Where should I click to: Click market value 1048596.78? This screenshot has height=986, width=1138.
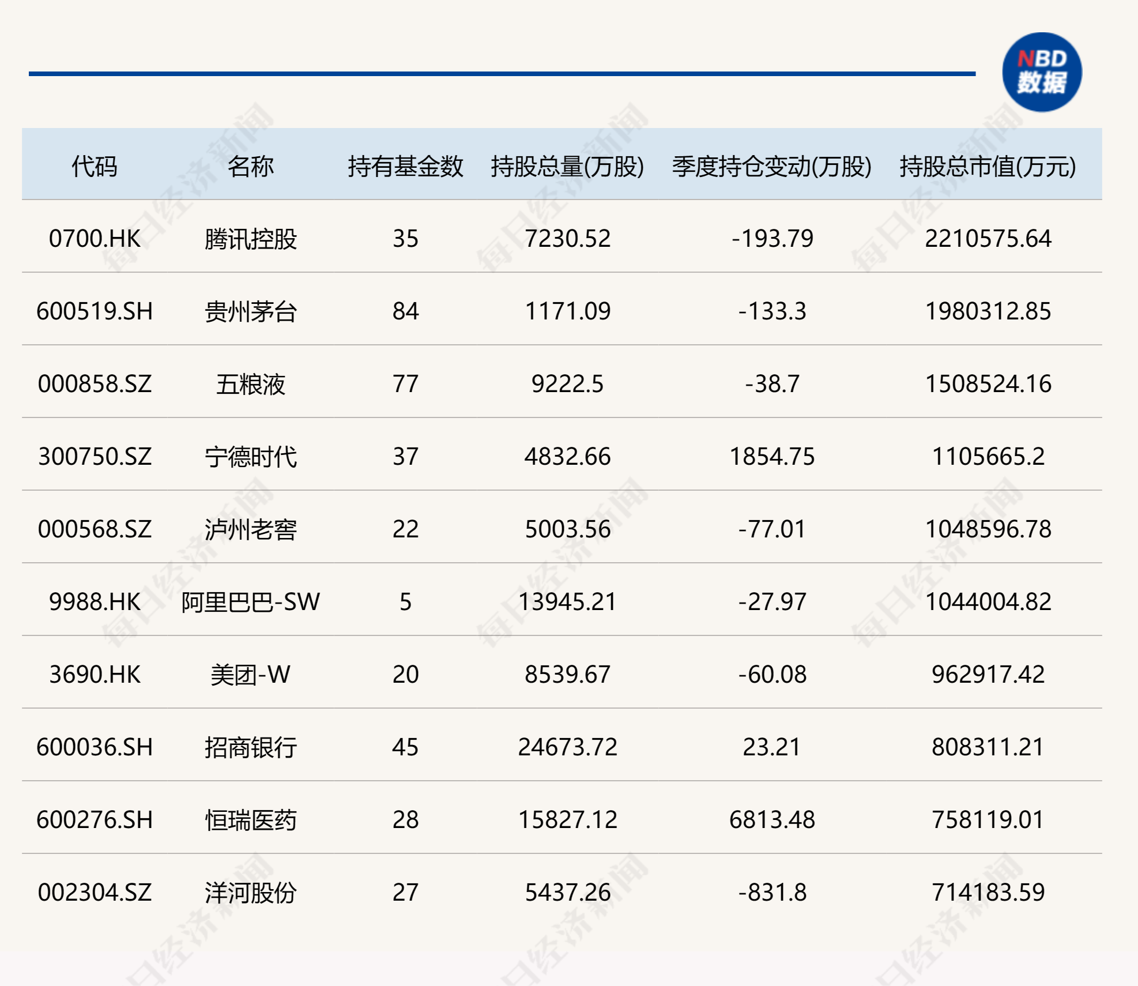988,529
